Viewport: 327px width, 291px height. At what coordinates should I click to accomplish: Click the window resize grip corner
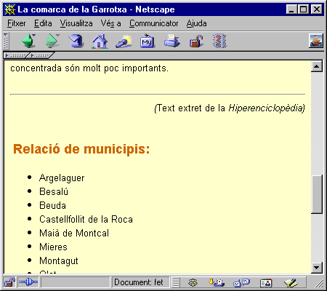[x=319, y=283]
